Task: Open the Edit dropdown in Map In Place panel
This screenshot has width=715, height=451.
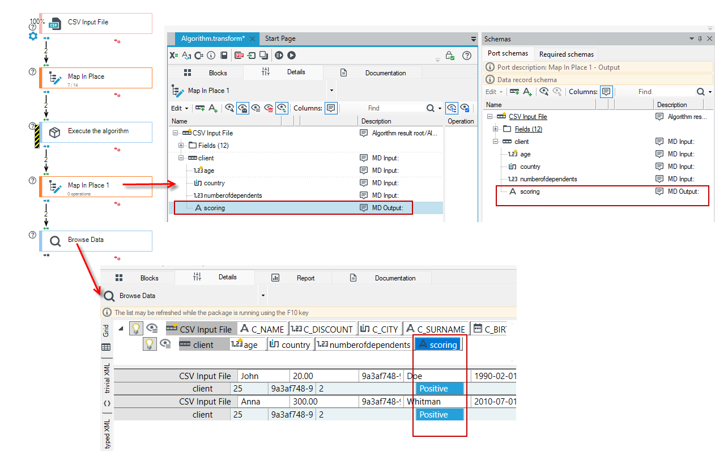Action: (x=180, y=108)
